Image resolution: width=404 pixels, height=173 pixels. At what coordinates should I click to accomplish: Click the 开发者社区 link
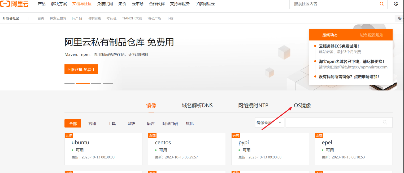click(x=11, y=18)
